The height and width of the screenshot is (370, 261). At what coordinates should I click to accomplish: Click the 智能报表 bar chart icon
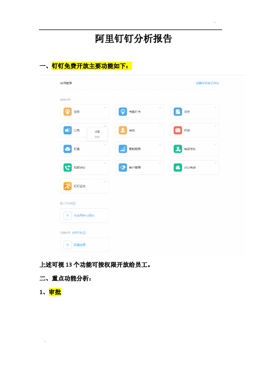[123, 149]
